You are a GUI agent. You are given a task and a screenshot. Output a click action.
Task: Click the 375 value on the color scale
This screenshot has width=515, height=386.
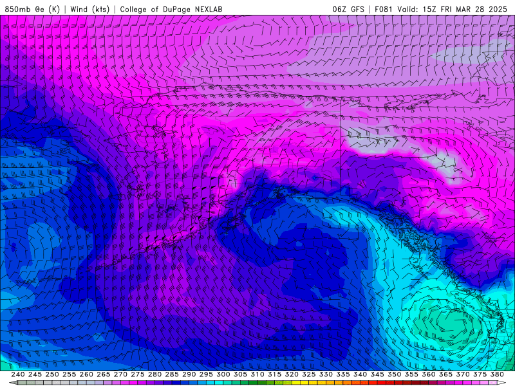click(x=480, y=374)
